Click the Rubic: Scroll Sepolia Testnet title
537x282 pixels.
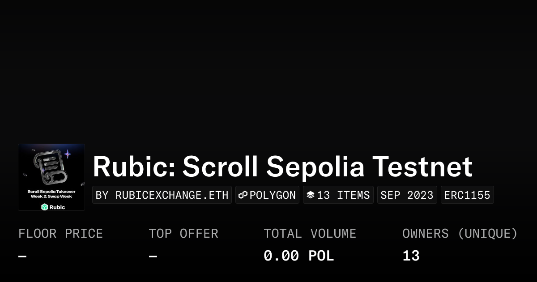point(282,167)
